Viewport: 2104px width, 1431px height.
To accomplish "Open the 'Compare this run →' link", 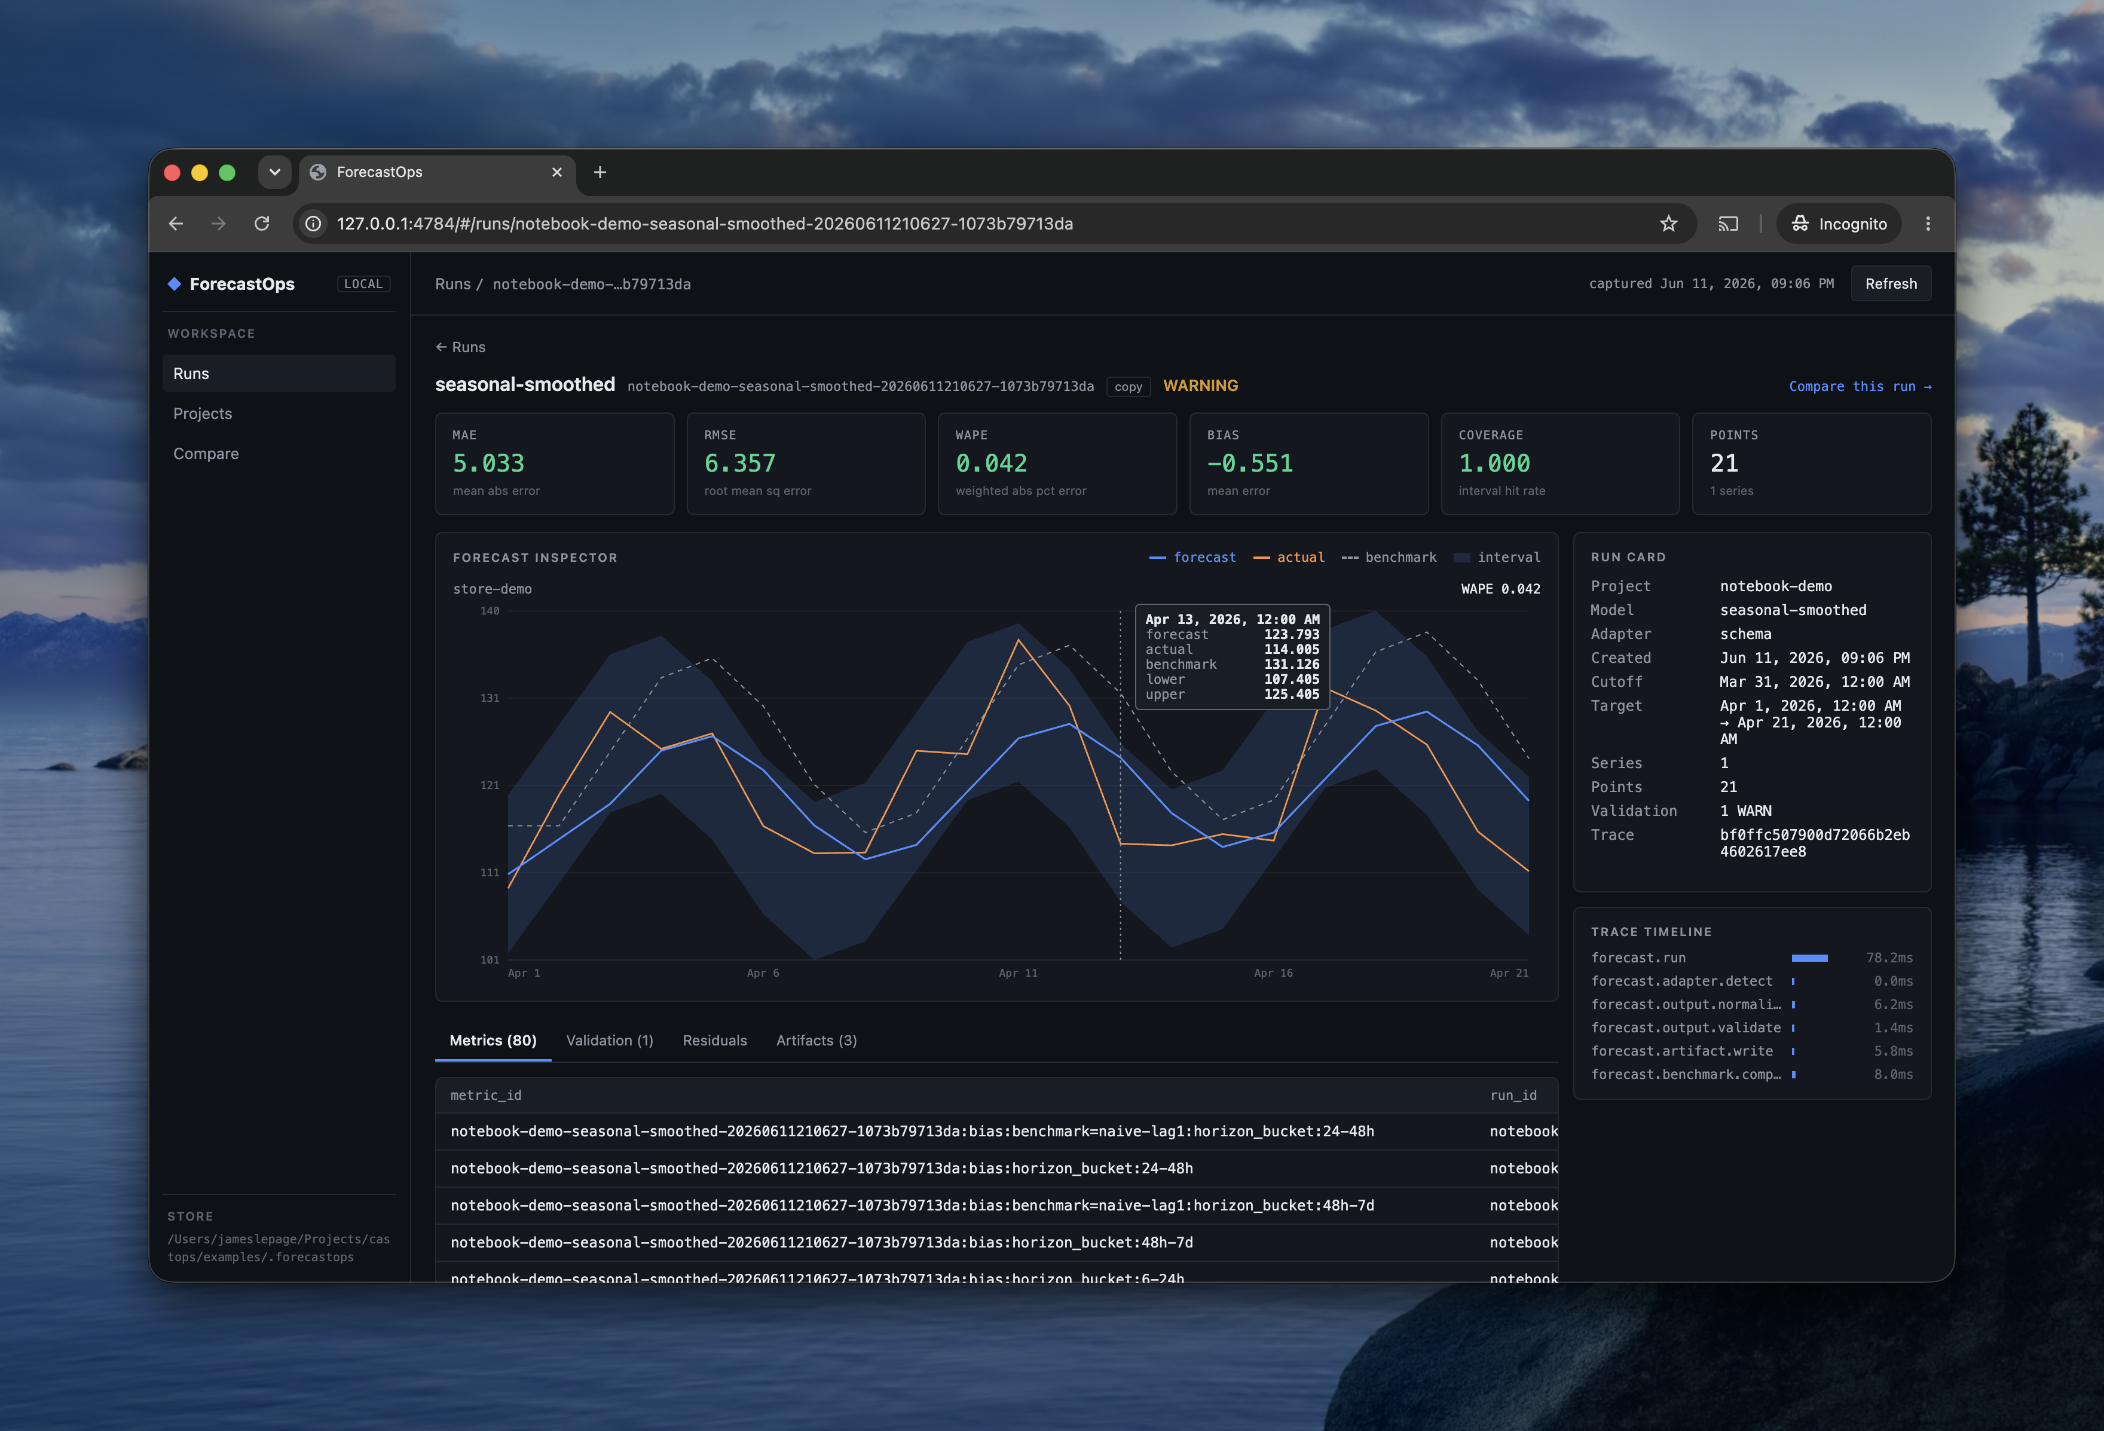I will [1860, 387].
